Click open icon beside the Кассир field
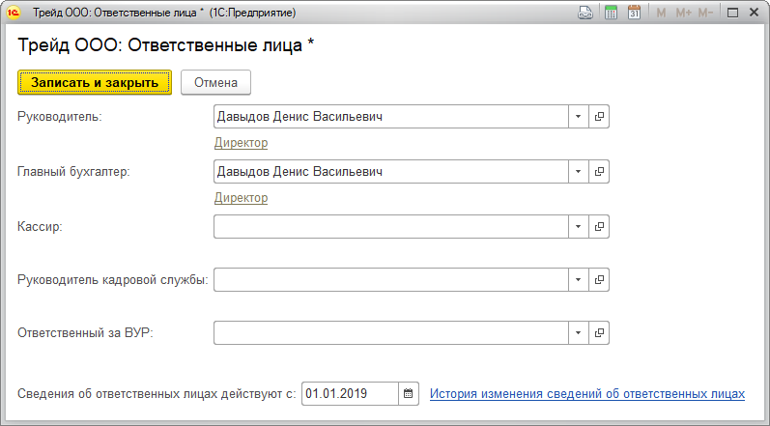 (x=600, y=226)
